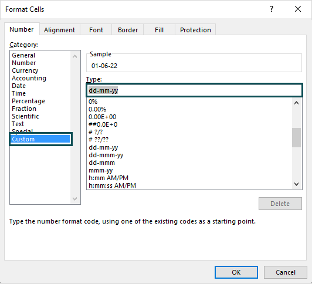
Task: Pick the Percentage category
Action: click(x=40, y=101)
